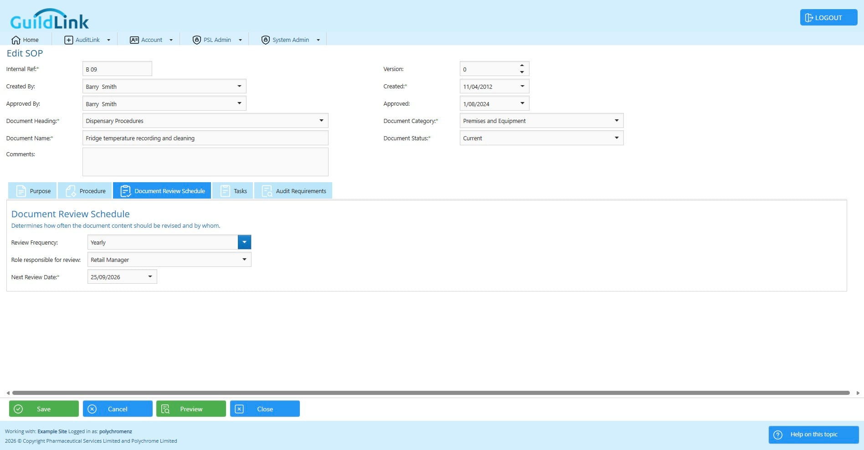Click the scrollbar right arrow

[x=858, y=393]
